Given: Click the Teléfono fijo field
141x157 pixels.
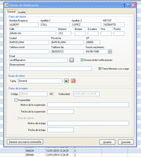Looking at the screenshot, I should click(x=67, y=52).
